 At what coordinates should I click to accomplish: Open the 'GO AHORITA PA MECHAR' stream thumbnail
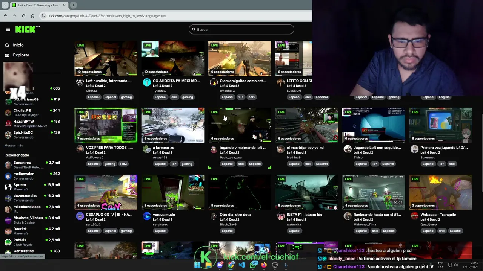[173, 58]
